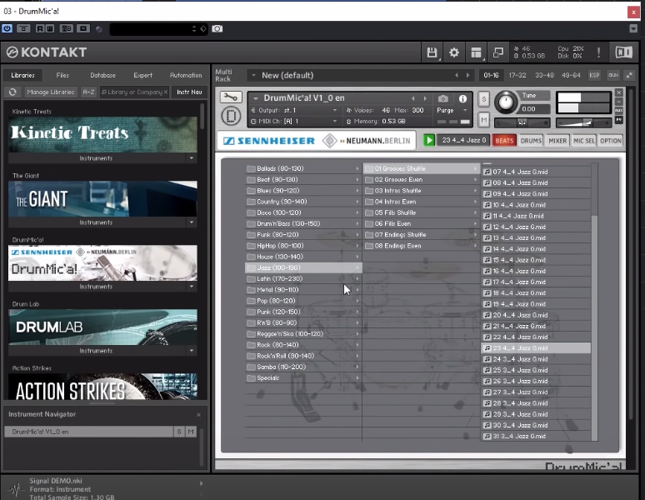Toggle the KSP script button
645x500 pixels.
(594, 75)
